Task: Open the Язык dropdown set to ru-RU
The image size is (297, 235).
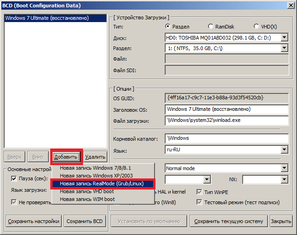Action: pyautogui.click(x=285, y=150)
